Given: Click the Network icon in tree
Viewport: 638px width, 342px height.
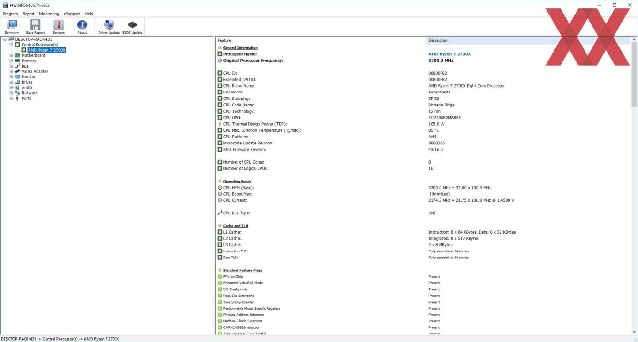Looking at the screenshot, I should (x=17, y=93).
